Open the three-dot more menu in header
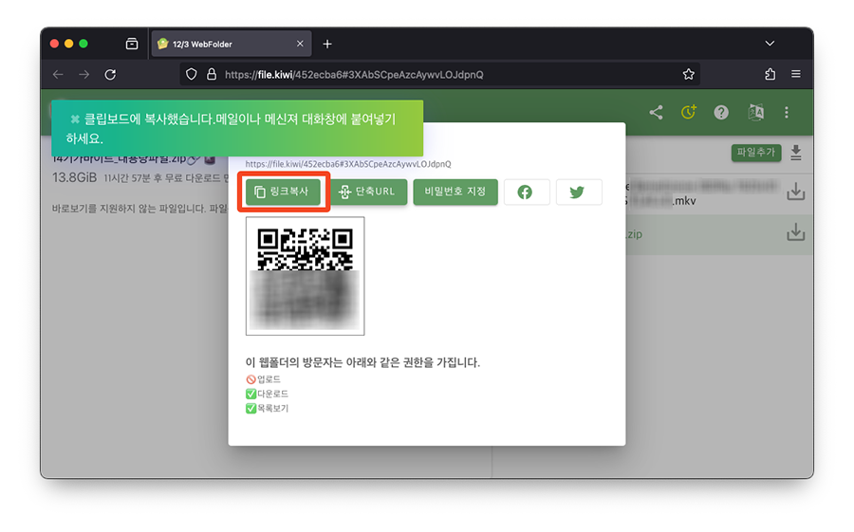Viewport: 854px width, 532px height. coord(786,113)
